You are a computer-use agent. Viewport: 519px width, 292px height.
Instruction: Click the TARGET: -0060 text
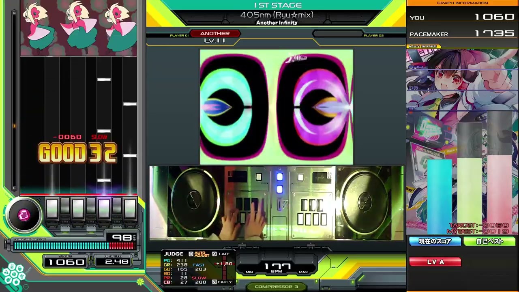tap(479, 225)
